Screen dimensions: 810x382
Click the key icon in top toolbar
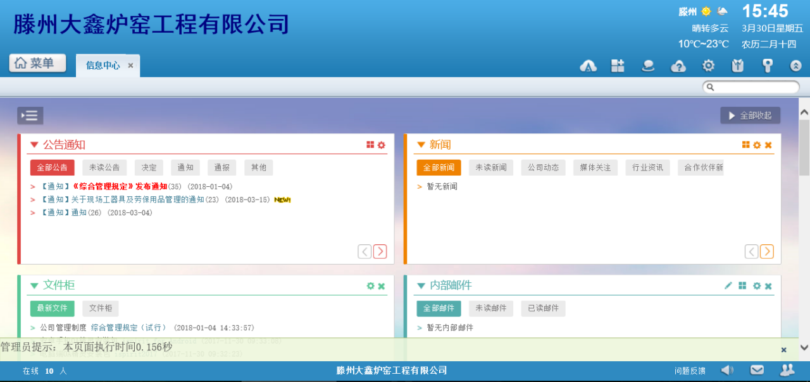pyautogui.click(x=767, y=66)
